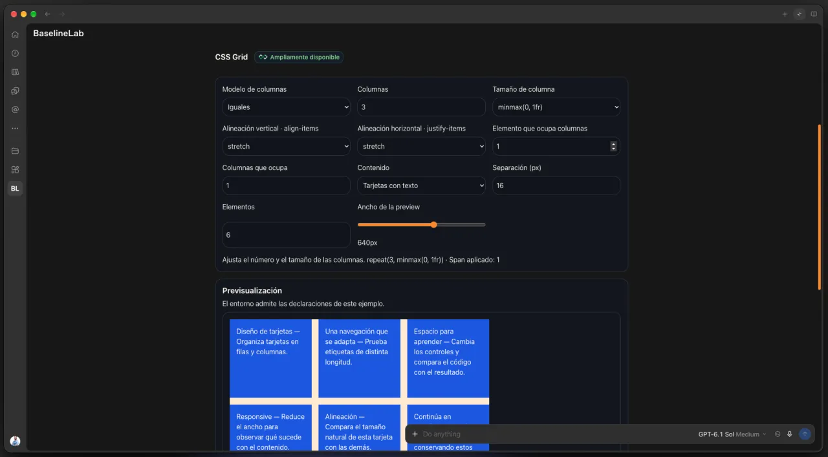Viewport: 828px width, 457px height.
Task: Open the align-items stretch dropdown
Action: click(x=286, y=146)
